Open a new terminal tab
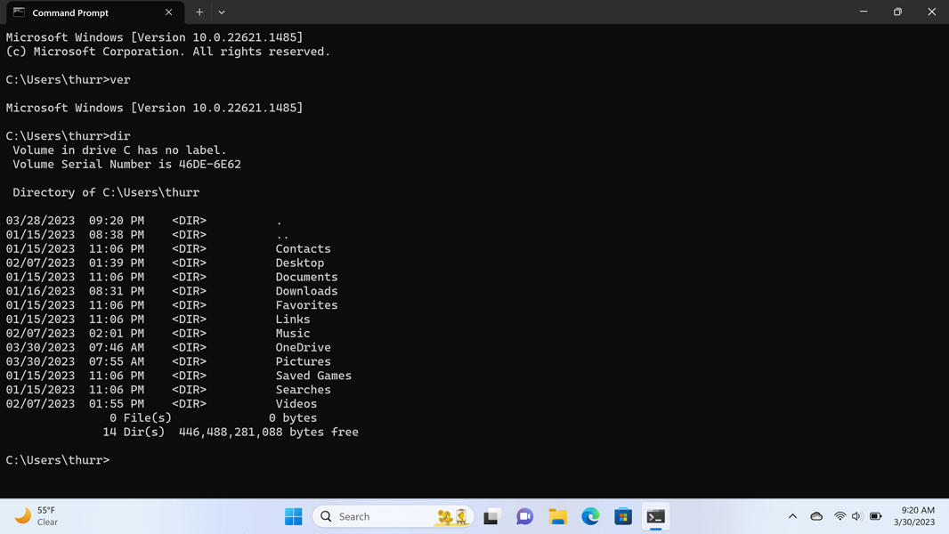 pyautogui.click(x=199, y=12)
